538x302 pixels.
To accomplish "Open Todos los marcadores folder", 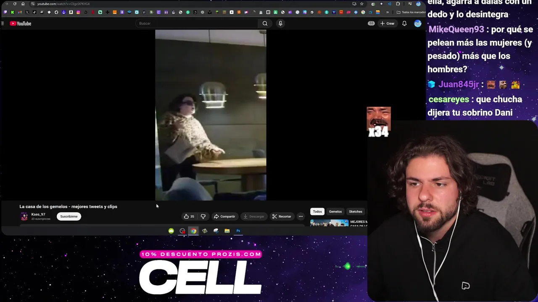I will pyautogui.click(x=411, y=12).
